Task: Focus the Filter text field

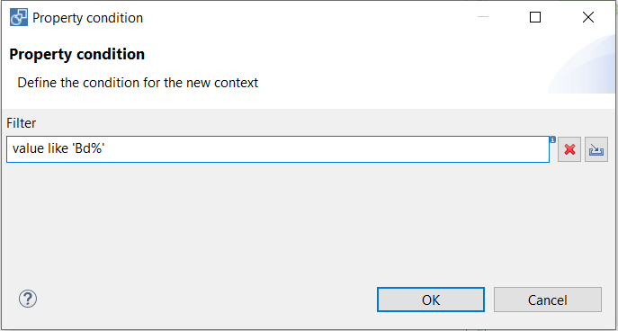Action: point(278,149)
